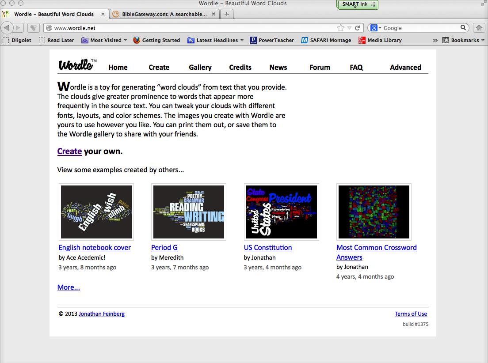The width and height of the screenshot is (488, 363).
Task: Open a new tab with the plus button
Action: [227, 14]
